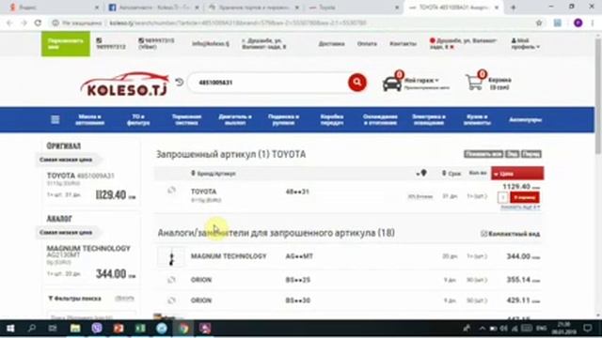
Task: Click the ORION 355.14 price
Action: coord(523,280)
